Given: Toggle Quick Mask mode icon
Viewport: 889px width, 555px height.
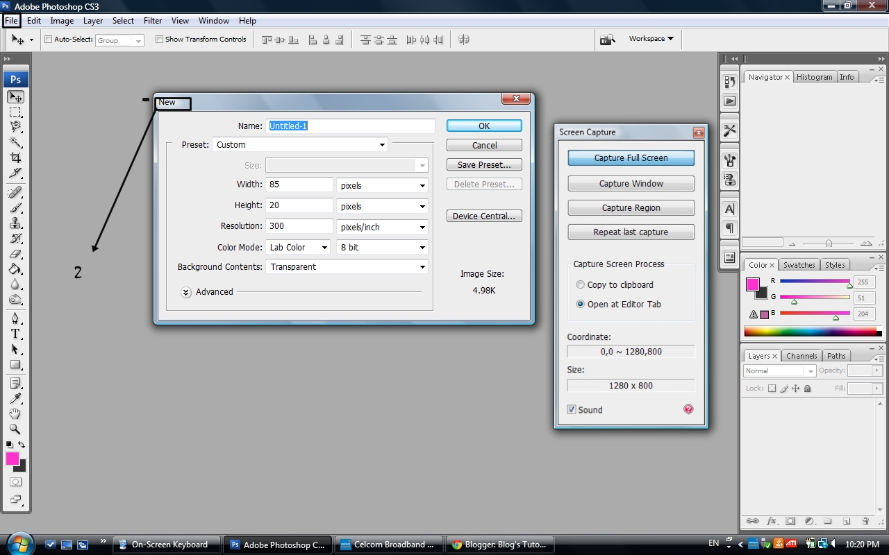Looking at the screenshot, I should click(x=15, y=481).
